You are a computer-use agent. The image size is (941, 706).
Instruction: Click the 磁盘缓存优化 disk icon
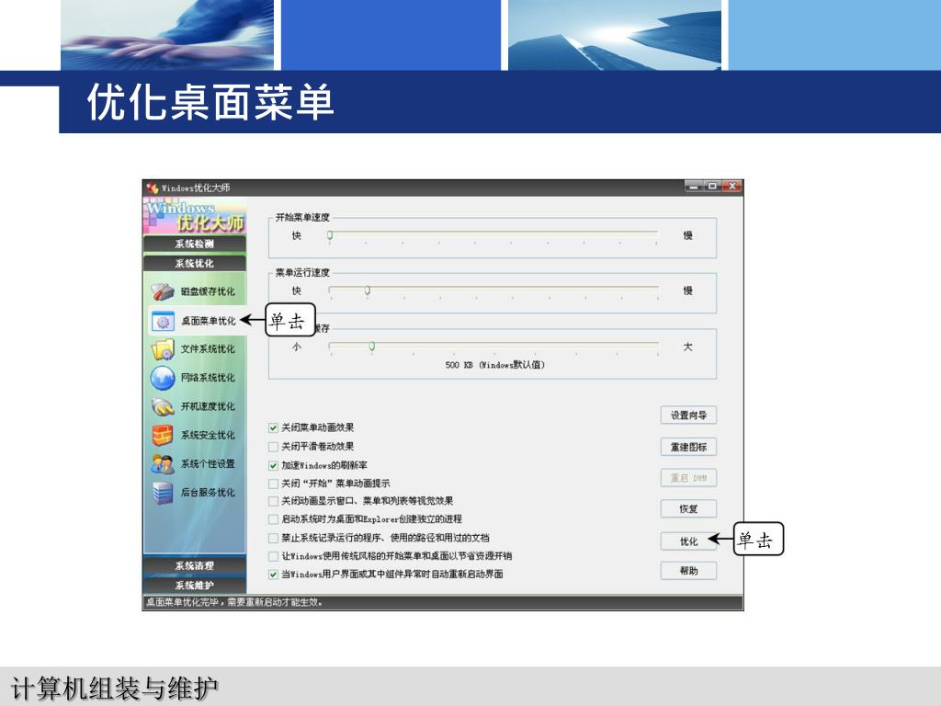pos(163,291)
